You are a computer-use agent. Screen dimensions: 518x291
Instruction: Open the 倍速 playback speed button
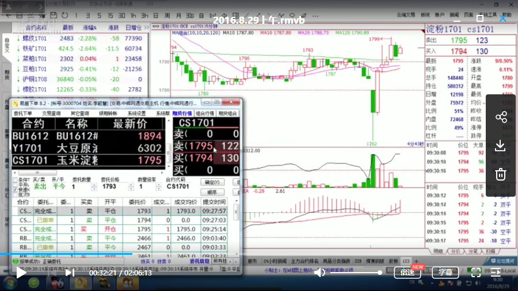click(407, 273)
